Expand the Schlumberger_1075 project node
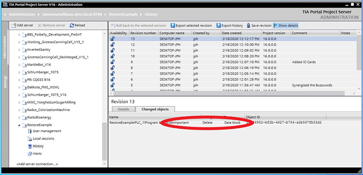Screen dimensions: 363x175 tap(19, 72)
